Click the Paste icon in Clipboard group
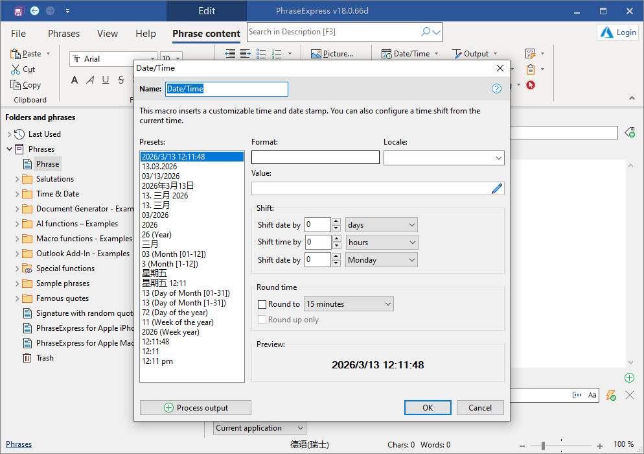Image resolution: width=644 pixels, height=454 pixels. 16,54
